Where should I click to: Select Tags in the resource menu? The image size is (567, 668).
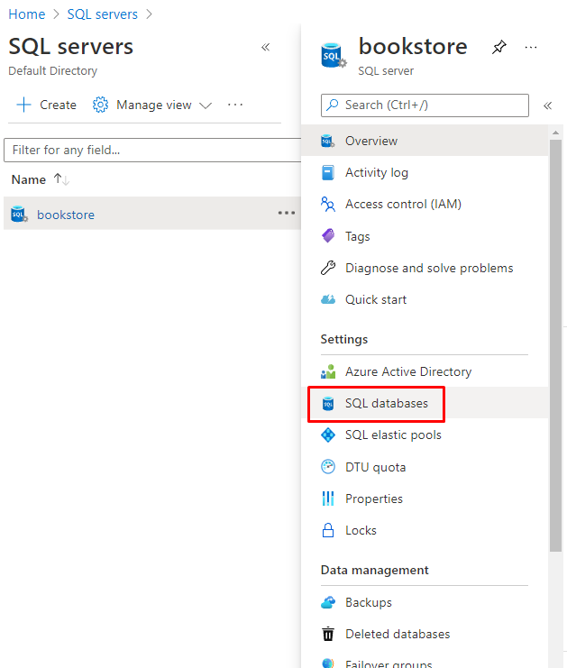(357, 236)
